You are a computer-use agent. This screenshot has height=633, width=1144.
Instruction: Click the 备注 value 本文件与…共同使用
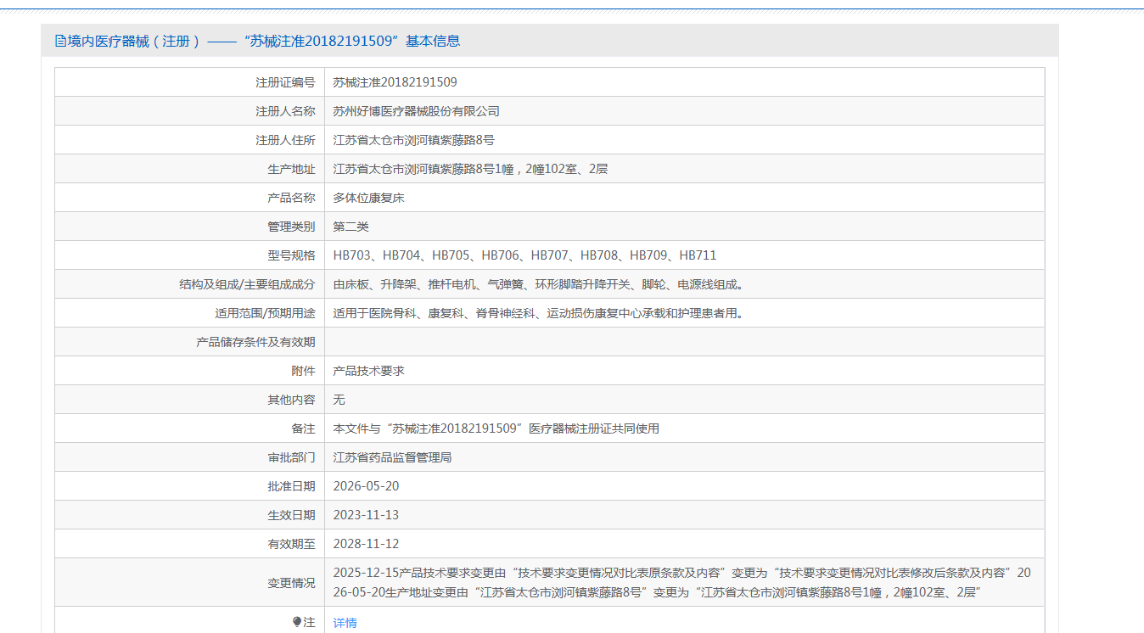pos(496,429)
